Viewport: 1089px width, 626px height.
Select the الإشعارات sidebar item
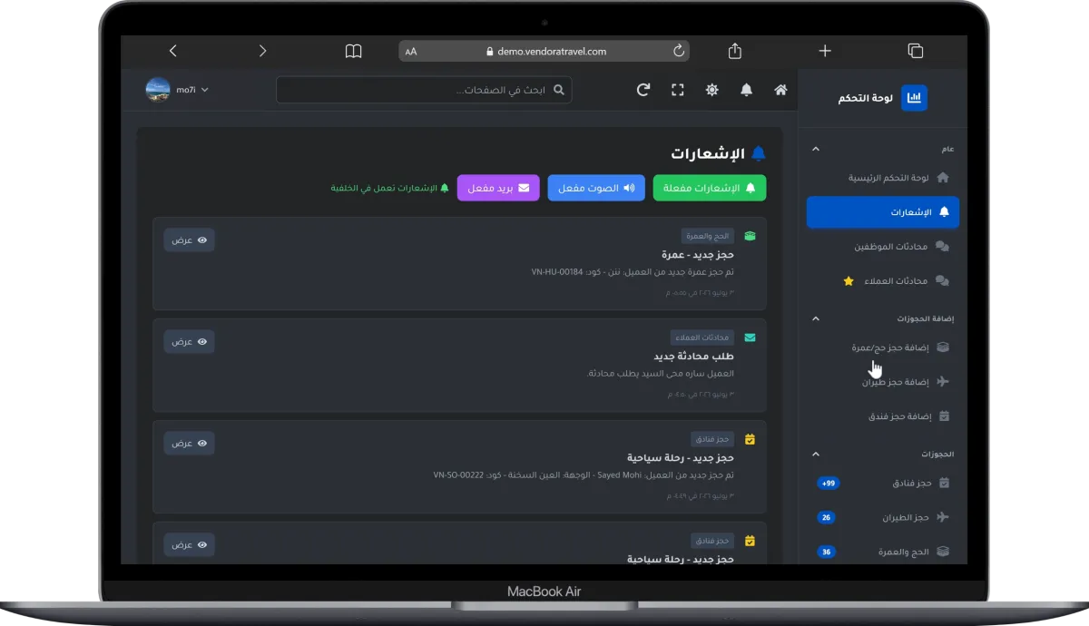point(883,212)
